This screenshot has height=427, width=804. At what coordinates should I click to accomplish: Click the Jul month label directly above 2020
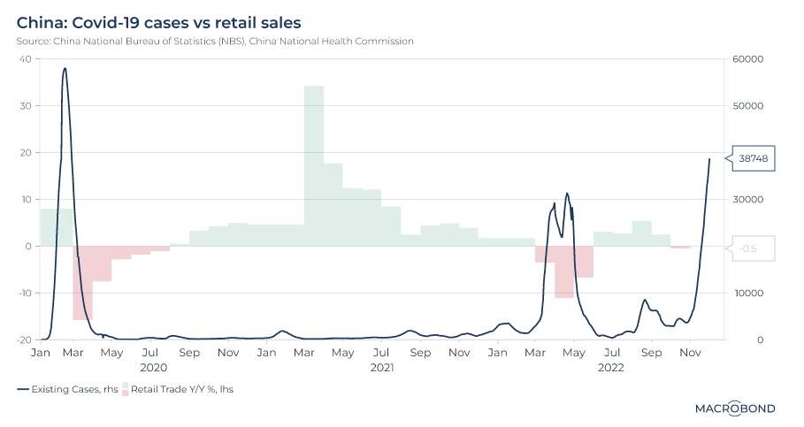[149, 353]
